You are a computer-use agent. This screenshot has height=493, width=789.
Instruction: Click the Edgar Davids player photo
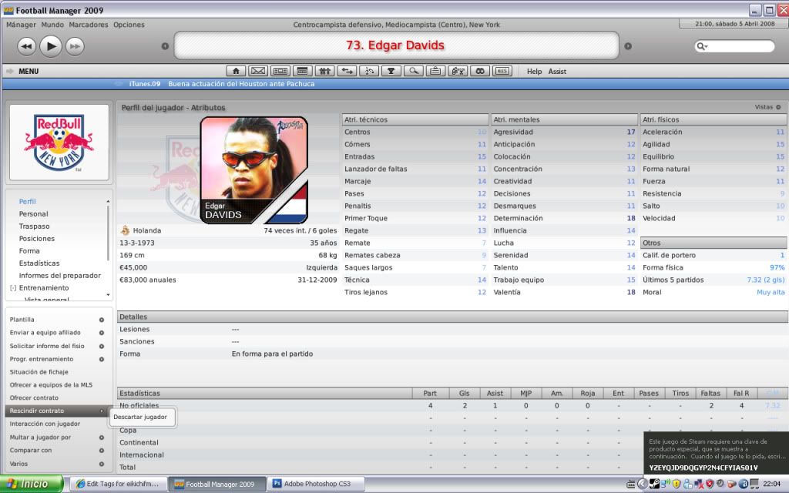point(254,170)
